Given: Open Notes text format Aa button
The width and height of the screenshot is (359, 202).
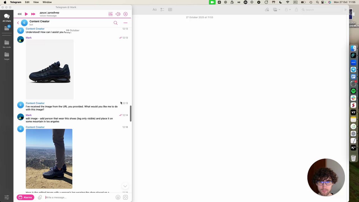Looking at the screenshot, I should (x=155, y=10).
